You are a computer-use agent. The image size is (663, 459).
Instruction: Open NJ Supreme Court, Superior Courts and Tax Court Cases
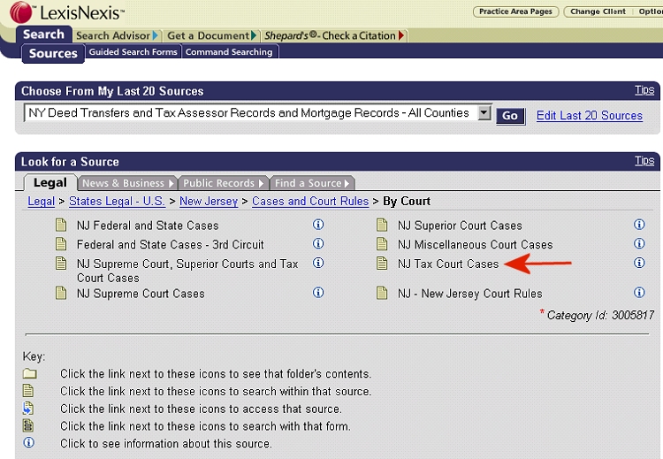point(187,271)
